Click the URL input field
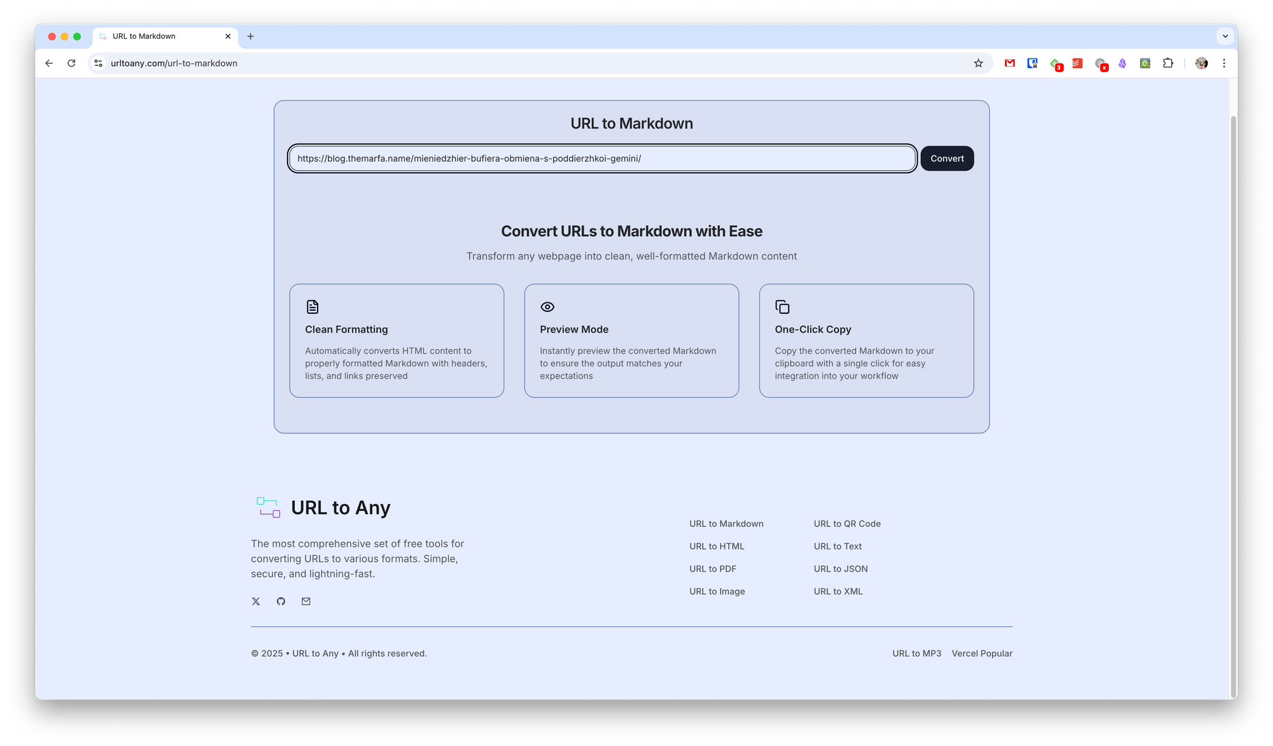The image size is (1273, 746). point(601,158)
